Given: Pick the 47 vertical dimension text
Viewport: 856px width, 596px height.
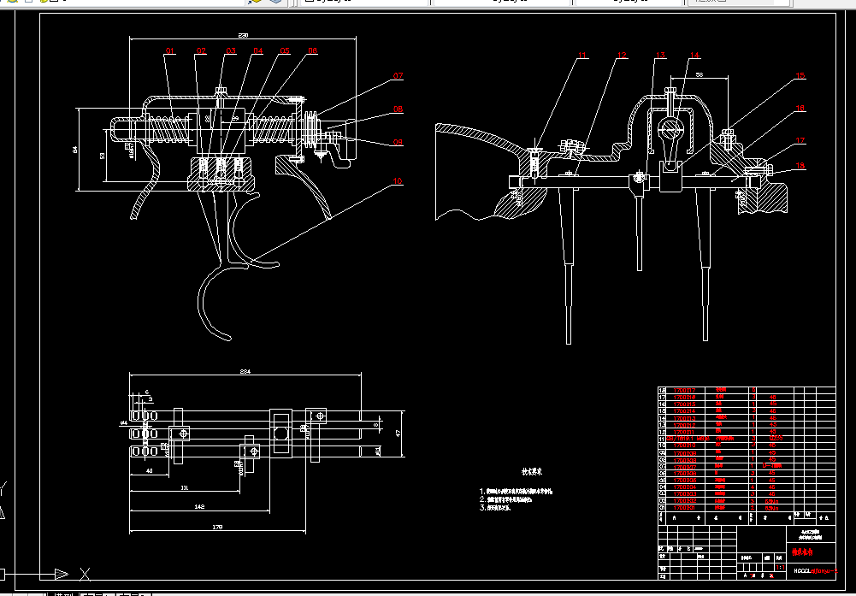Looking at the screenshot, I should pyautogui.click(x=398, y=434).
